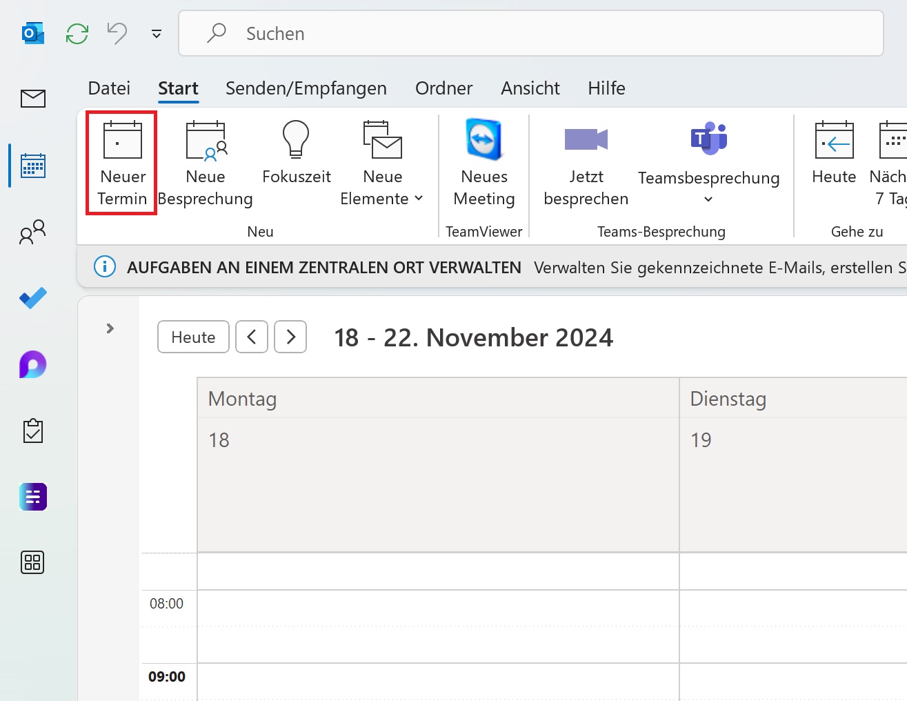Open the Teamsbesprechung dropdown
The height and width of the screenshot is (701, 907).
[x=708, y=199]
